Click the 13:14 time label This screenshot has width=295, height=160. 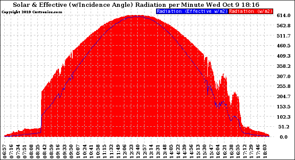(152, 151)
